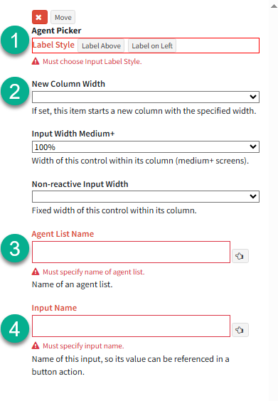The width and height of the screenshot is (278, 401).
Task: Focus the Agent List Name text field
Action: click(131, 252)
